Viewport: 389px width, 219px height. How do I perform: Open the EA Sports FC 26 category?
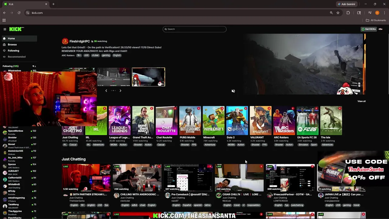tap(308, 120)
